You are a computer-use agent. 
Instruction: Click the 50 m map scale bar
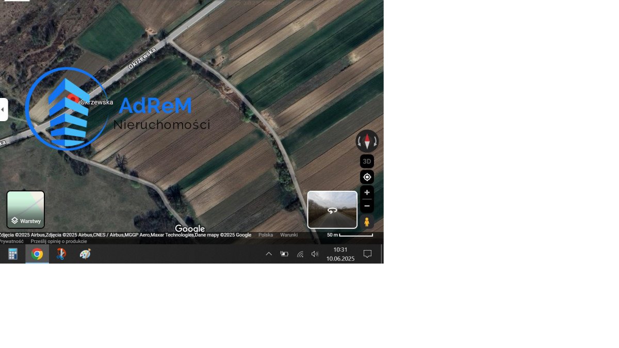(350, 235)
